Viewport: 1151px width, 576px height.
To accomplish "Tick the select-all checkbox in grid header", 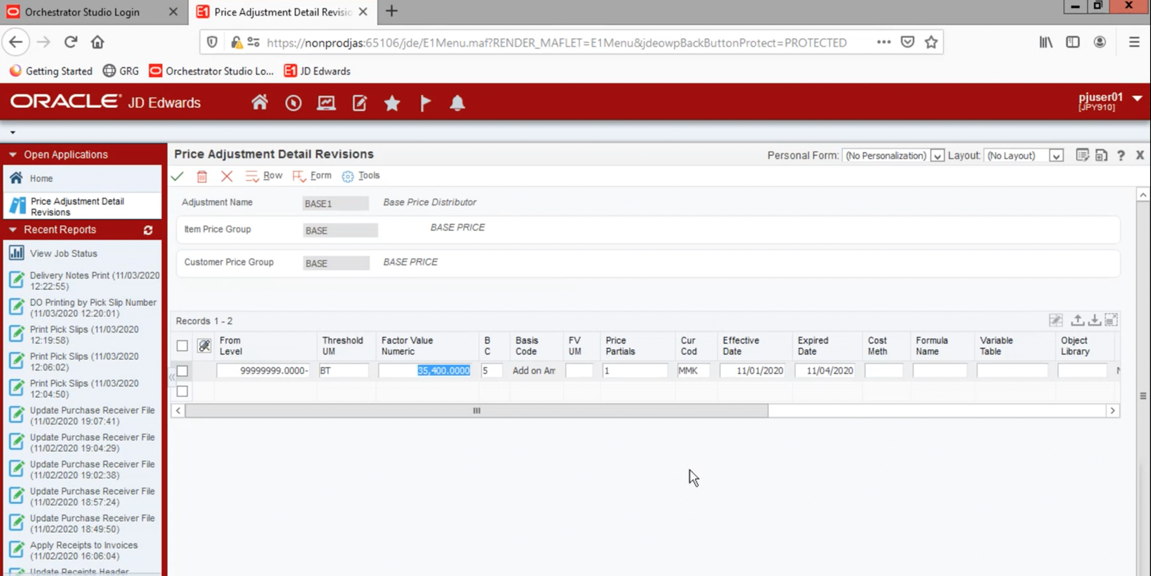I will (182, 346).
